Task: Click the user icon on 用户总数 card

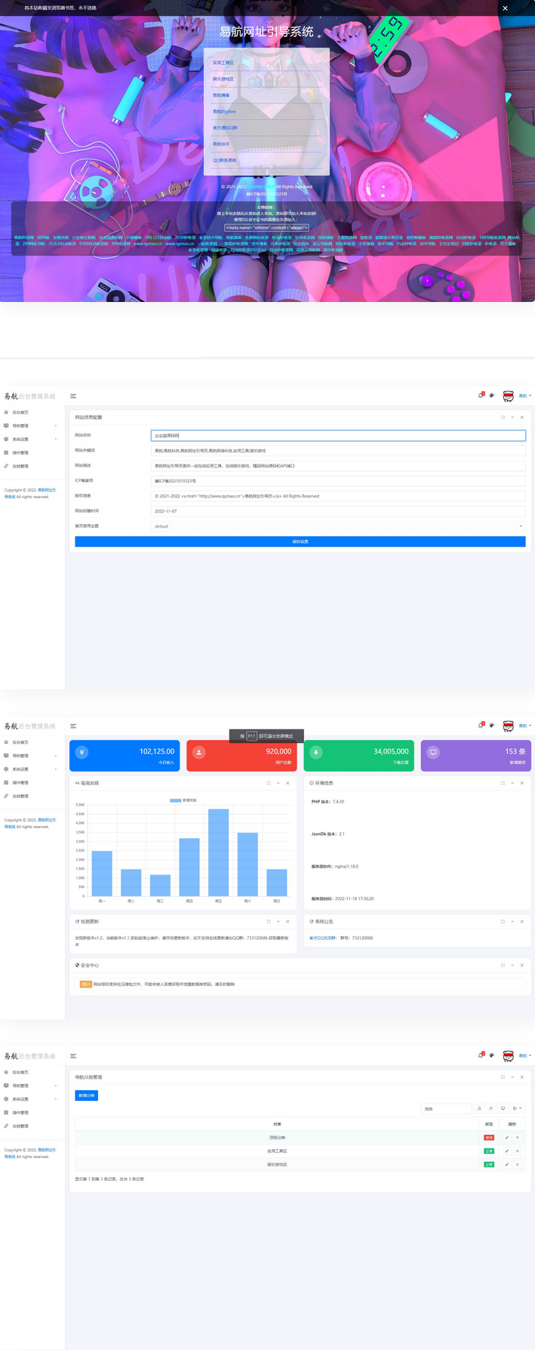Action: pyautogui.click(x=199, y=752)
